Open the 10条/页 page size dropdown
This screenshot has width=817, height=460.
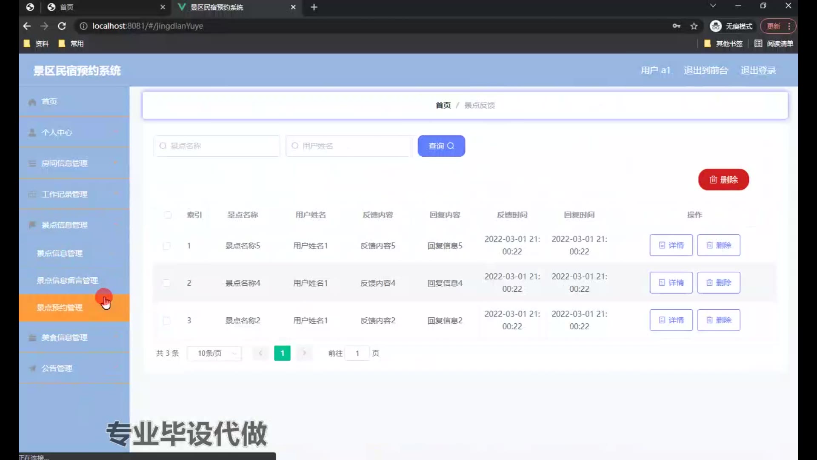pyautogui.click(x=214, y=353)
